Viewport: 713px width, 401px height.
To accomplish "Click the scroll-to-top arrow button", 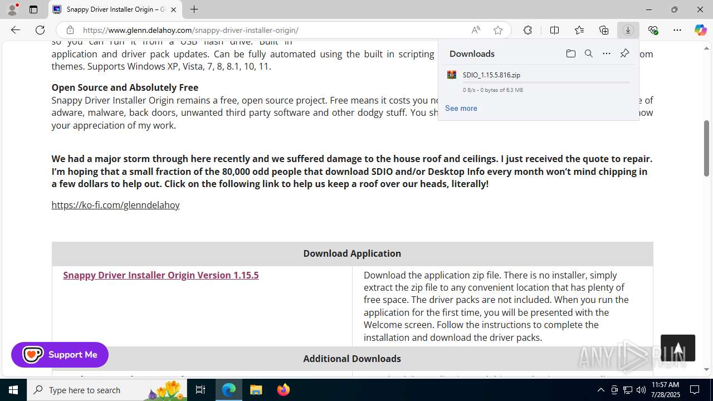I will click(x=678, y=348).
